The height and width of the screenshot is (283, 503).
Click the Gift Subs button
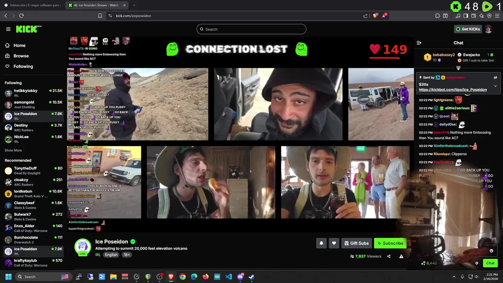[x=356, y=243]
